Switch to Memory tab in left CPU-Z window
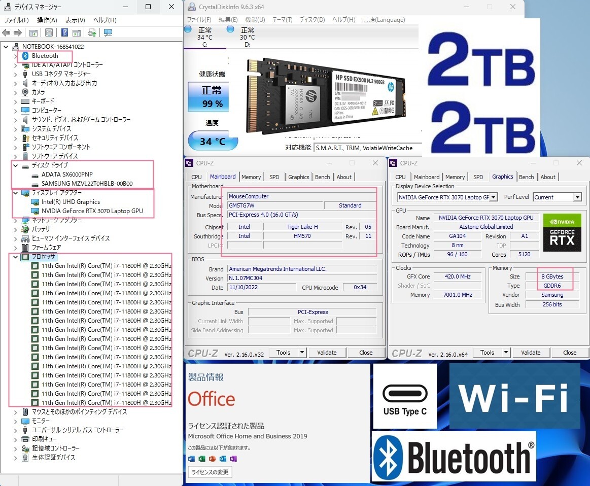The image size is (590, 486). coord(251,177)
